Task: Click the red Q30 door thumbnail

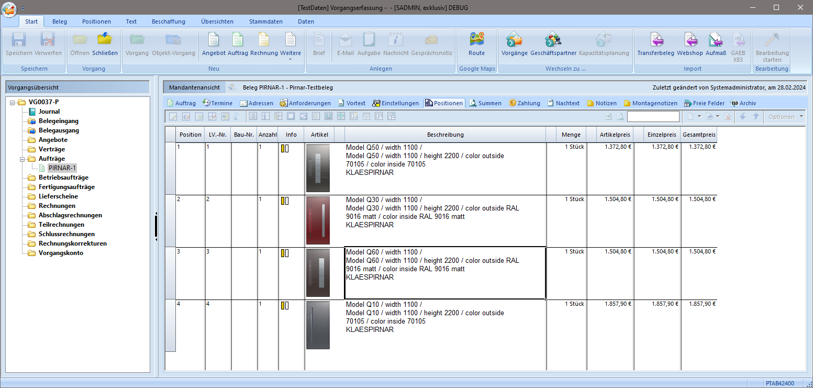Action: coord(318,220)
